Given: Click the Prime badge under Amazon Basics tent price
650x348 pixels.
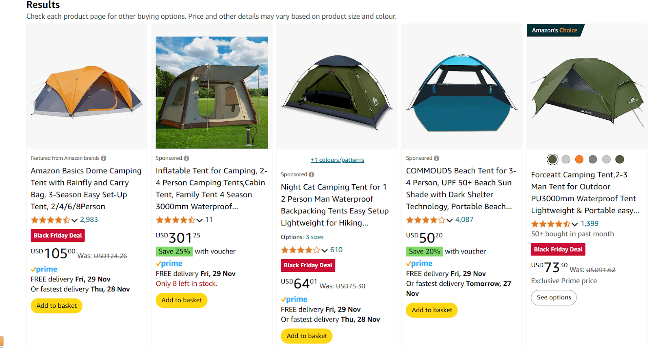Looking at the screenshot, I should tap(44, 269).
